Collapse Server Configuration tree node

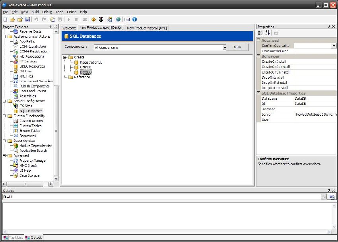(x=4, y=101)
